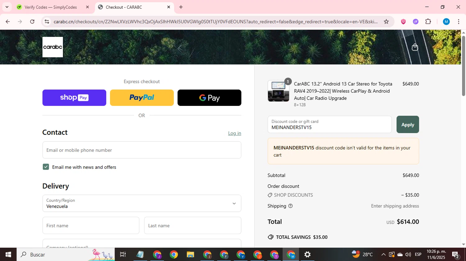Click the page's vertical scrollbar

point(463,67)
